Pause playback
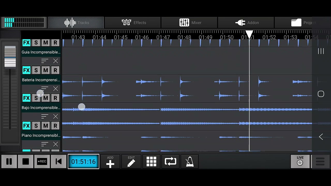Image resolution: width=331 pixels, height=186 pixels. pos(9,162)
